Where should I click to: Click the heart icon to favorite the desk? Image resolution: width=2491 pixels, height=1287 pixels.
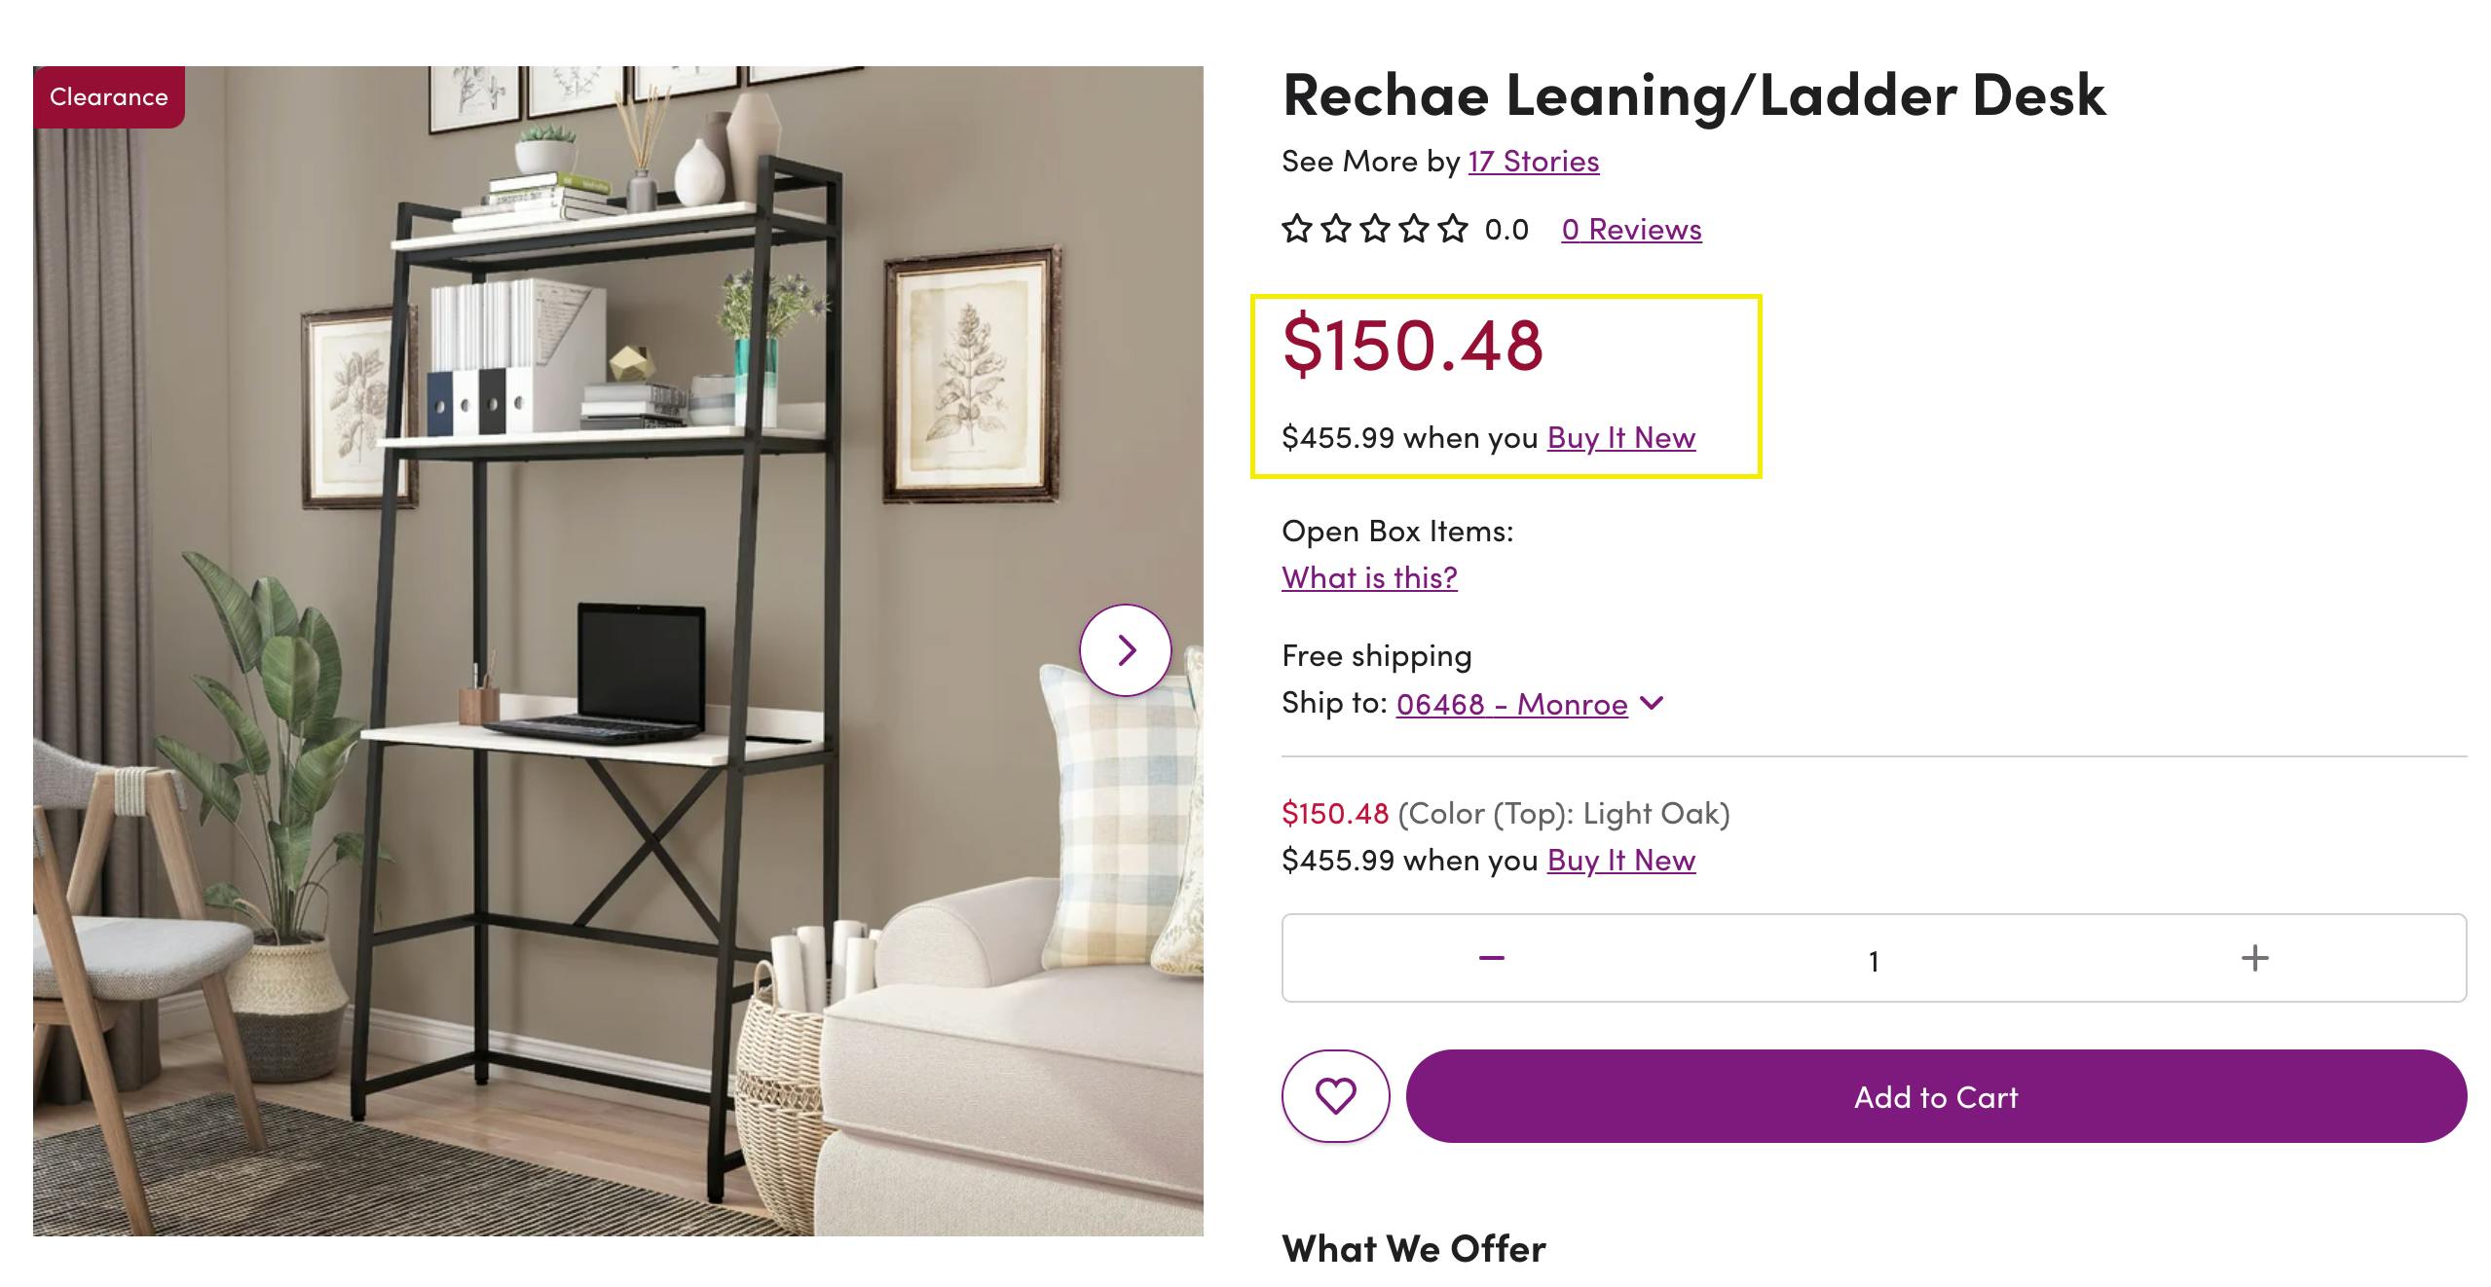tap(1338, 1094)
